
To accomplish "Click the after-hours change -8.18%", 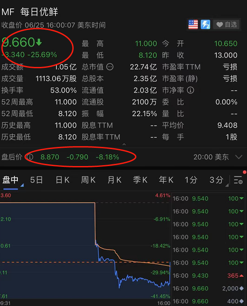I will tap(107, 157).
